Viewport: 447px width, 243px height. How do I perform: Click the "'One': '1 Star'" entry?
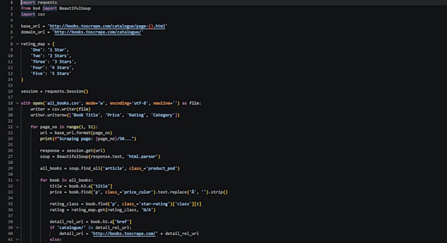(49, 50)
